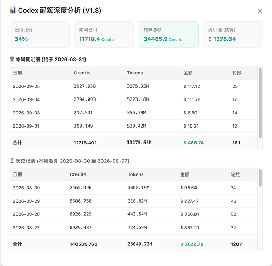Select the Tokens value 530.42M
272x266 pixels.
click(x=137, y=126)
